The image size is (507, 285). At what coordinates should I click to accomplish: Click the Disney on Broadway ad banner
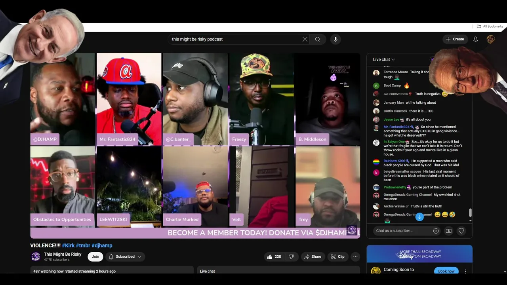click(x=419, y=254)
